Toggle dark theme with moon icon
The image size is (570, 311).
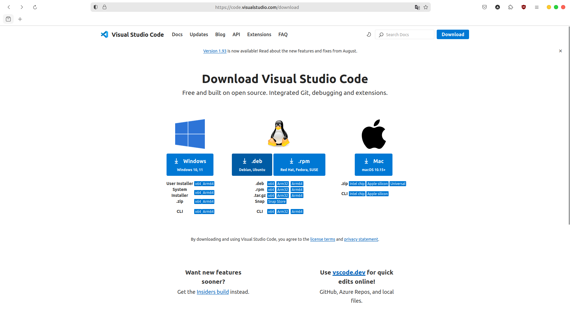[369, 34]
